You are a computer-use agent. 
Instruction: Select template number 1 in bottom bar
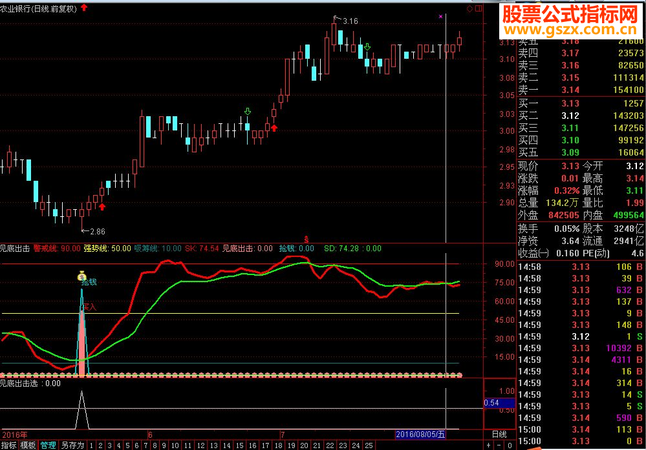[x=91, y=445]
